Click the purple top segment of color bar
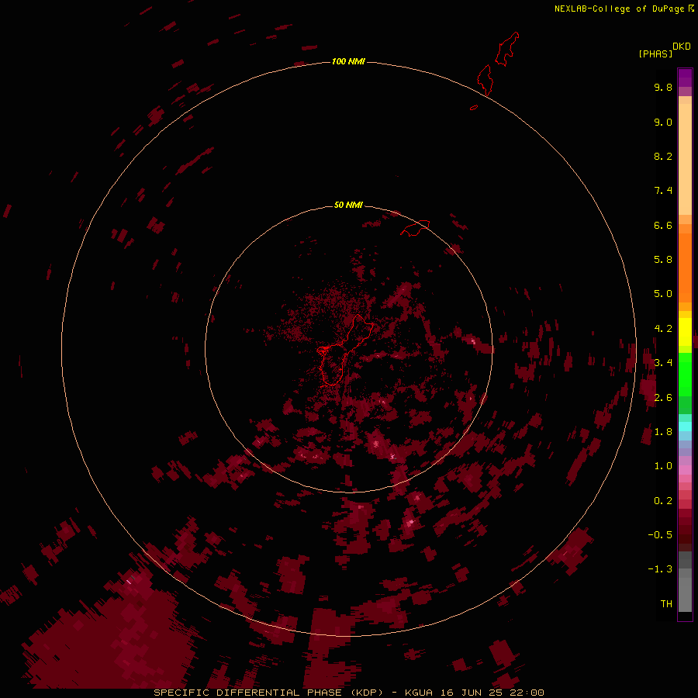Viewport: 698px width, 698px height. pyautogui.click(x=685, y=78)
